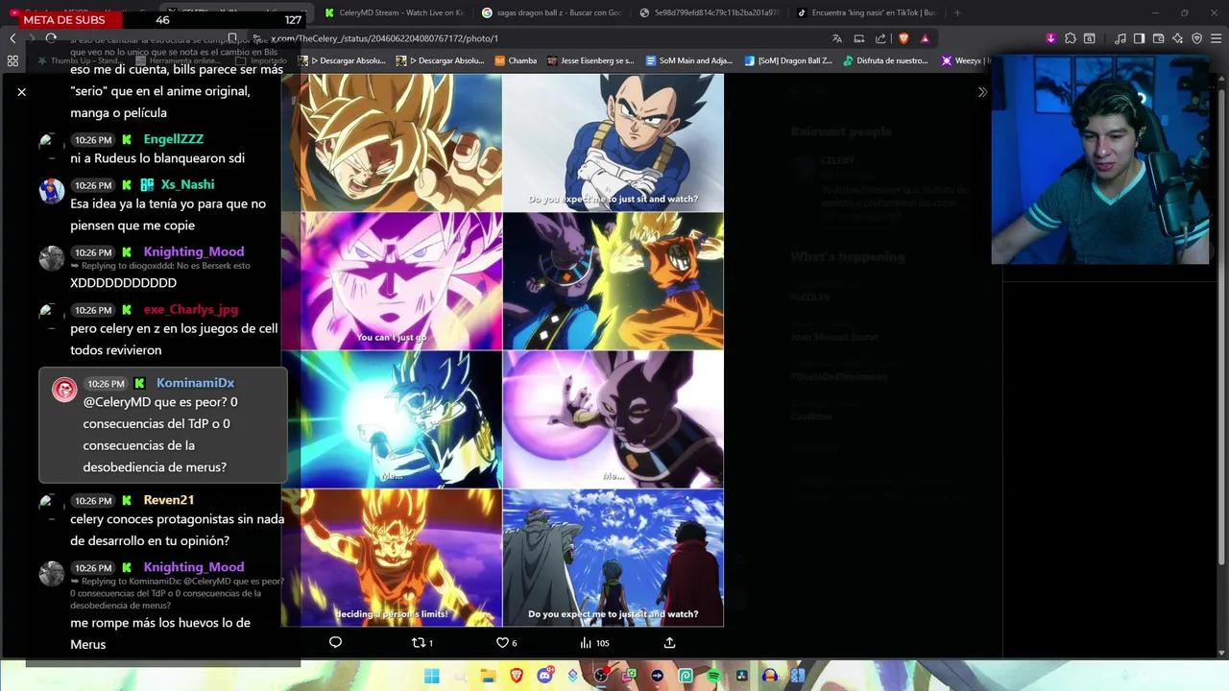Open the browser hamburger menu

pos(1213,38)
